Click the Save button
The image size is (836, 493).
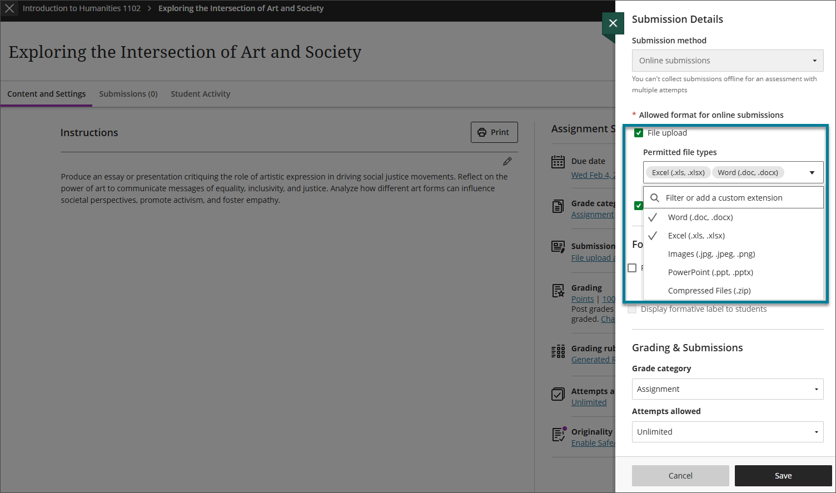pyautogui.click(x=783, y=476)
